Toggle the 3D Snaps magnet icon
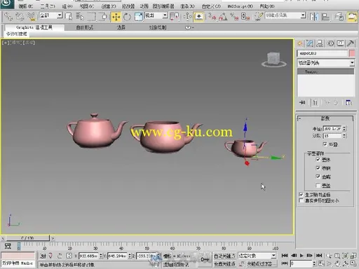This screenshot has height=269, width=359. tap(212, 17)
